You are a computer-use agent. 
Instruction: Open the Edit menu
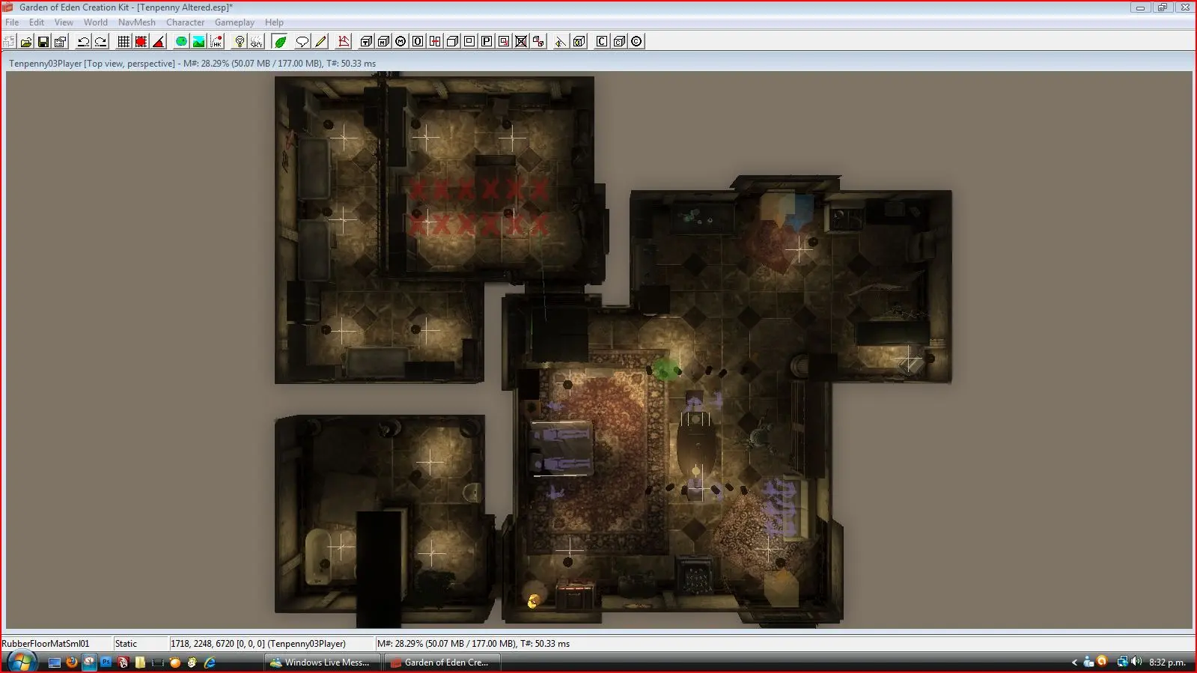click(x=37, y=22)
